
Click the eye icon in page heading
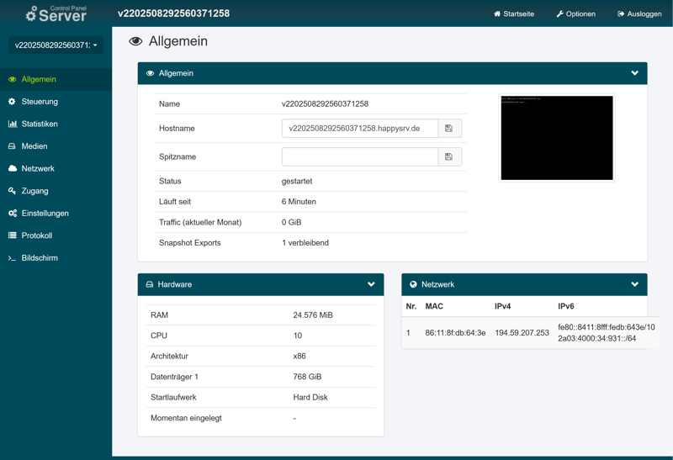135,41
